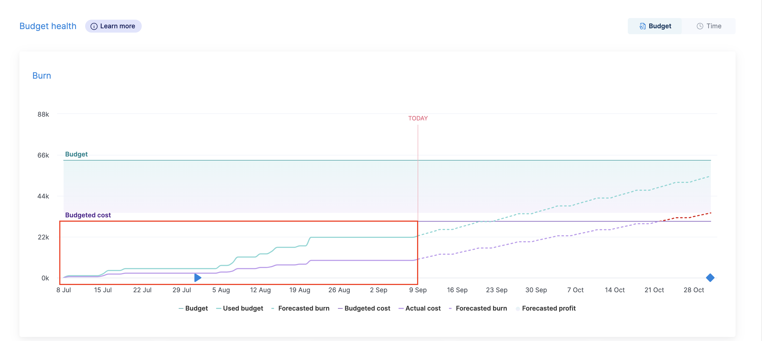Image resolution: width=762 pixels, height=341 pixels.
Task: Click the 2 Sep axis label
Action: 378,290
